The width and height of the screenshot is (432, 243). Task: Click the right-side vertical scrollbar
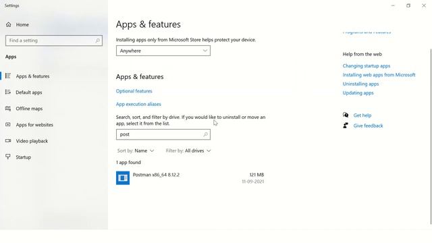(431, 136)
